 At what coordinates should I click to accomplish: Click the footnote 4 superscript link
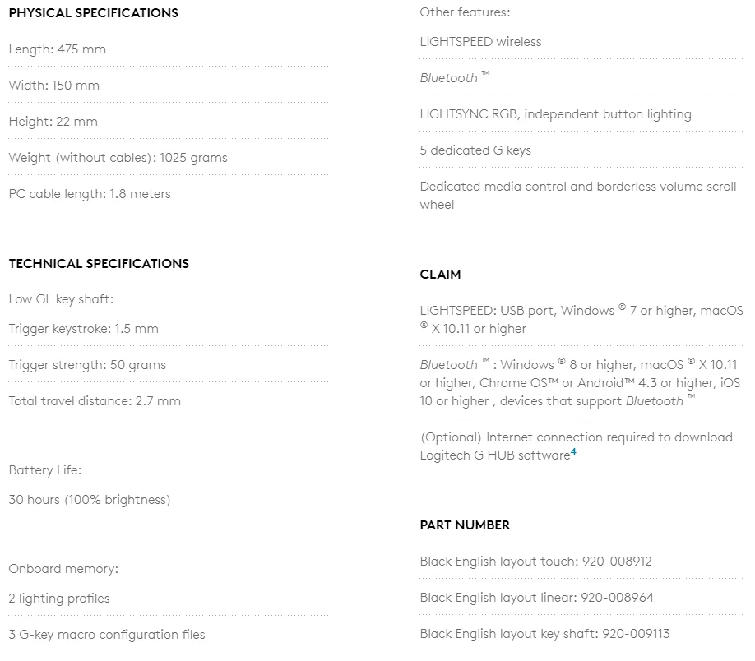573,451
